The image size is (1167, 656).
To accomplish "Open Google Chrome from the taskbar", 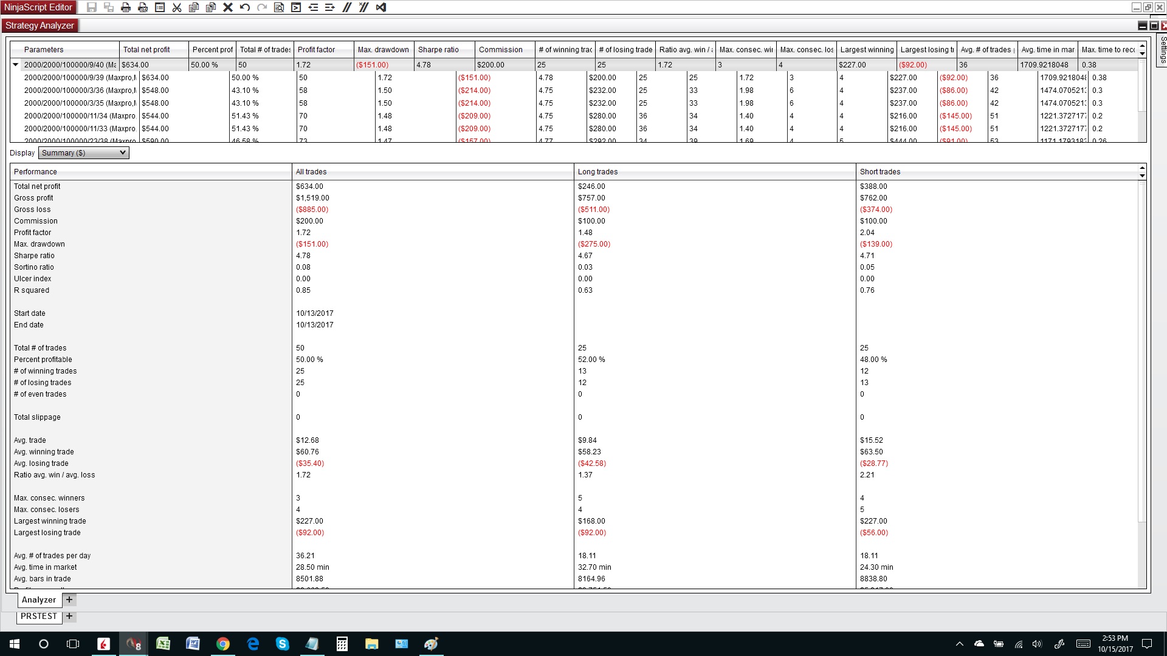I will pos(223,644).
